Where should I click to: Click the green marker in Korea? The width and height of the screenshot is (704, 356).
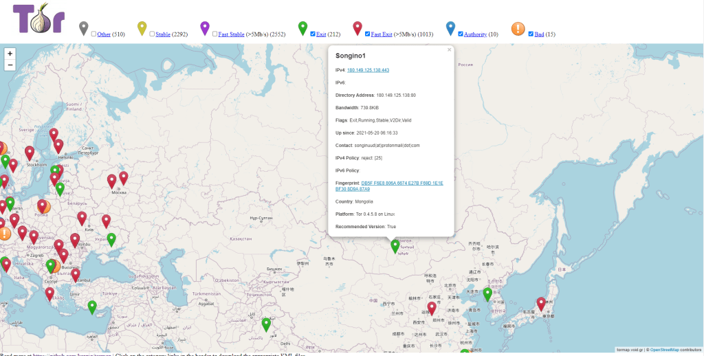(x=487, y=294)
